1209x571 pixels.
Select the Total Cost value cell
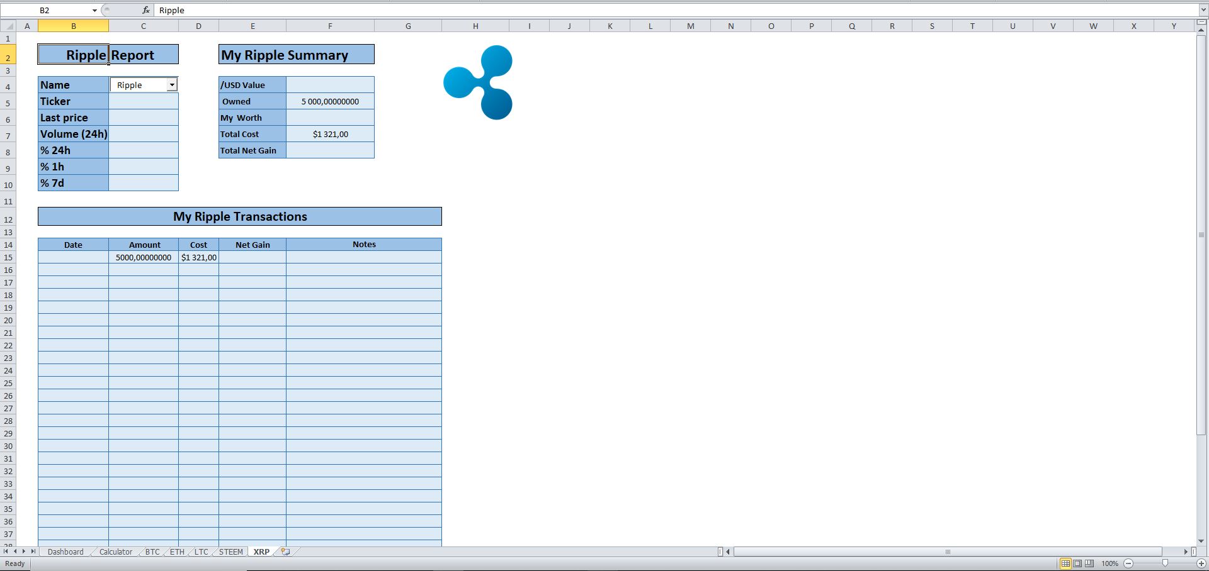[x=330, y=134]
